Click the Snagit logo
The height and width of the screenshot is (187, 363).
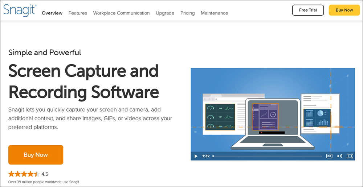click(x=20, y=11)
